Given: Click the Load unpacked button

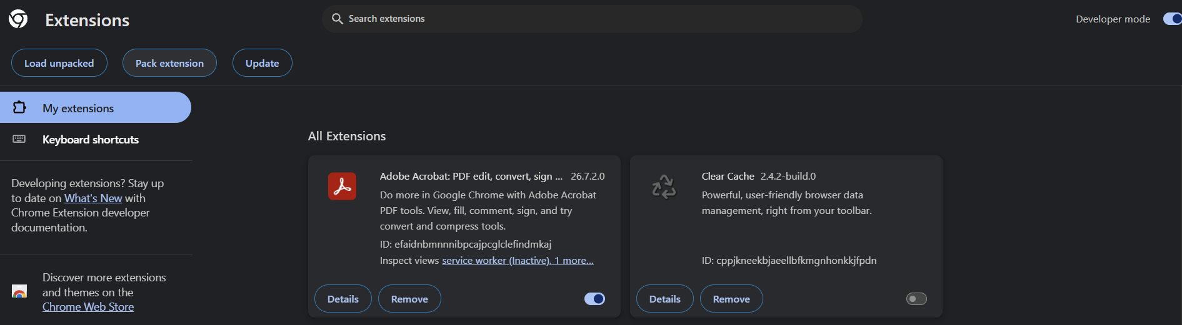Looking at the screenshot, I should (59, 63).
